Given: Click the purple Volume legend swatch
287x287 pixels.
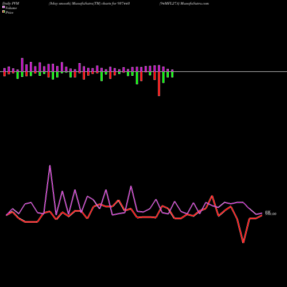Looking at the screenshot, I should pyautogui.click(x=3, y=7).
